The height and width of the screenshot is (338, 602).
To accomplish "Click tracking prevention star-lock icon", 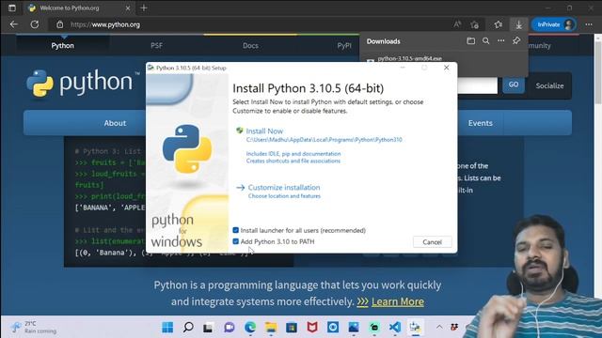I will (x=474, y=24).
